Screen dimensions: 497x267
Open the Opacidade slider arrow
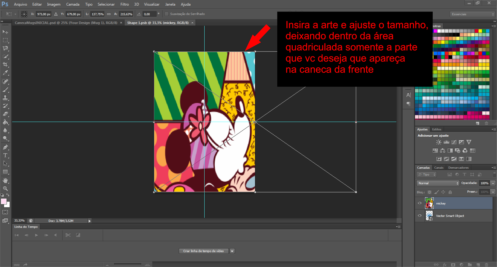[x=493, y=183]
